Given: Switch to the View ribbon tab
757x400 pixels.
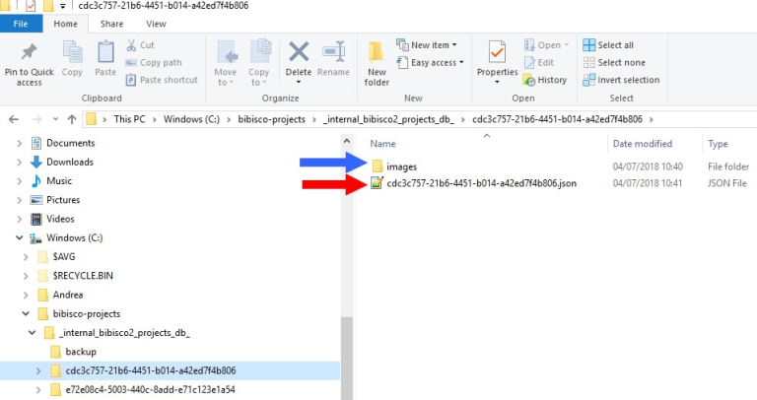Looking at the screenshot, I should [156, 24].
